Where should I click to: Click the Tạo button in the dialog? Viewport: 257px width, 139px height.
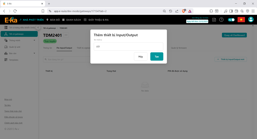[x=157, y=56]
